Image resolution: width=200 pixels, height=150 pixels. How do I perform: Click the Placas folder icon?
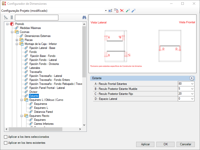21,40
